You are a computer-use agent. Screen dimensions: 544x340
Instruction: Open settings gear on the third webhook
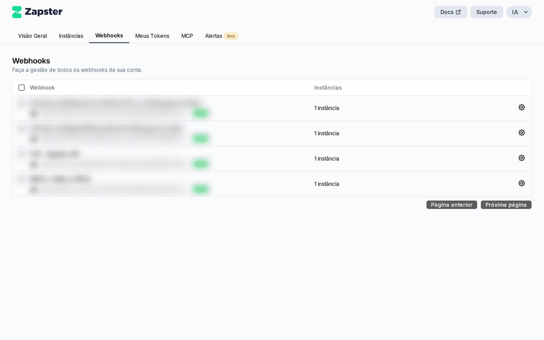tap(522, 158)
